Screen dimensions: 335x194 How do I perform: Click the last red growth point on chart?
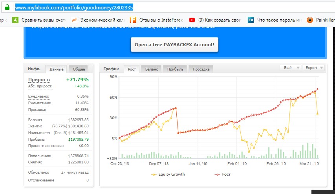317,89
